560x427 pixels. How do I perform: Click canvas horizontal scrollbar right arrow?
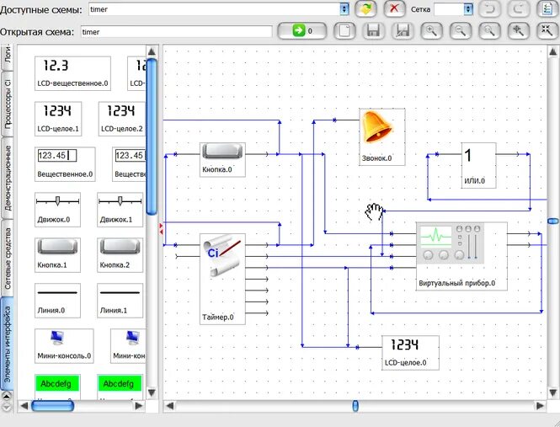tap(540, 406)
